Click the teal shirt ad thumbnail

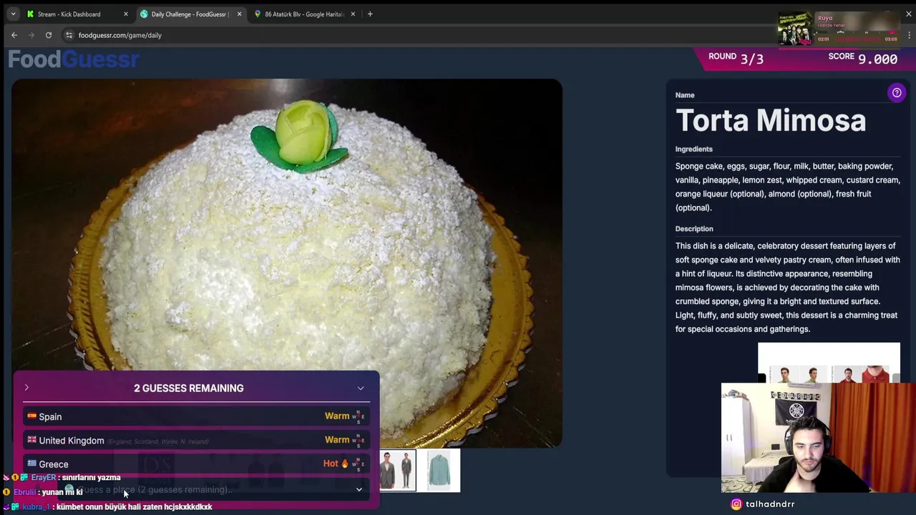[439, 471]
